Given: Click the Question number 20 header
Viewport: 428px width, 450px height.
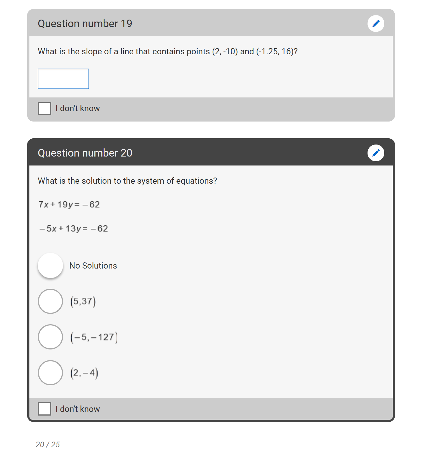Looking at the screenshot, I should [x=85, y=153].
